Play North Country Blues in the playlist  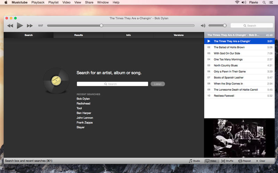tap(226, 65)
